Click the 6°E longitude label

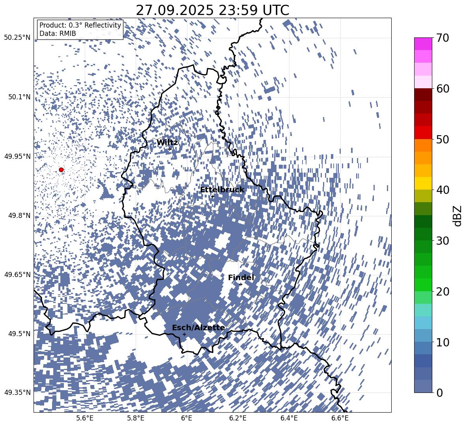coord(187,419)
